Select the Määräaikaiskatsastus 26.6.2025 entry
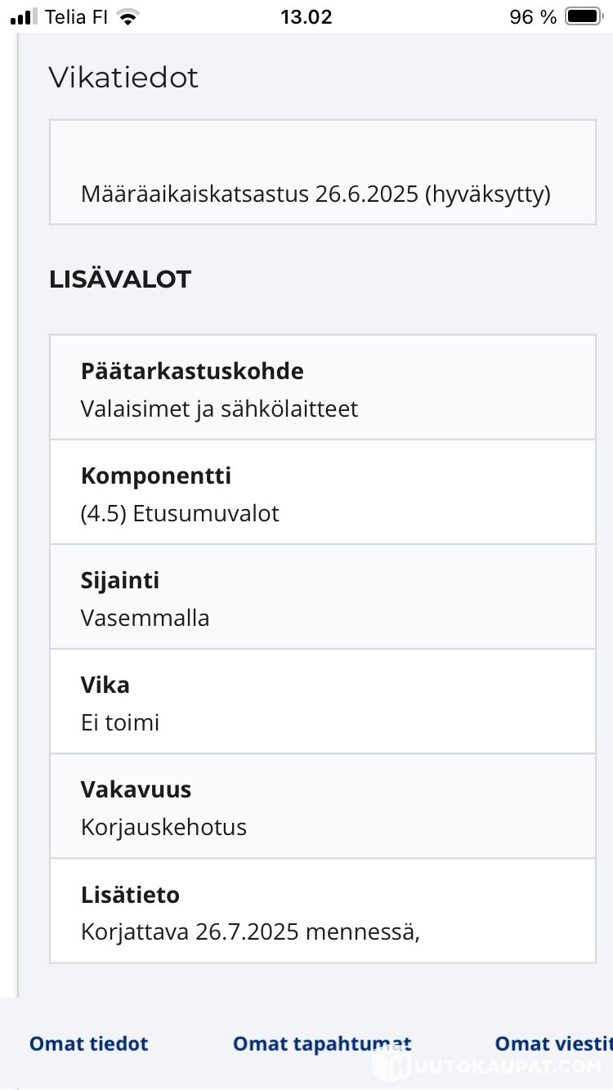 click(x=315, y=194)
